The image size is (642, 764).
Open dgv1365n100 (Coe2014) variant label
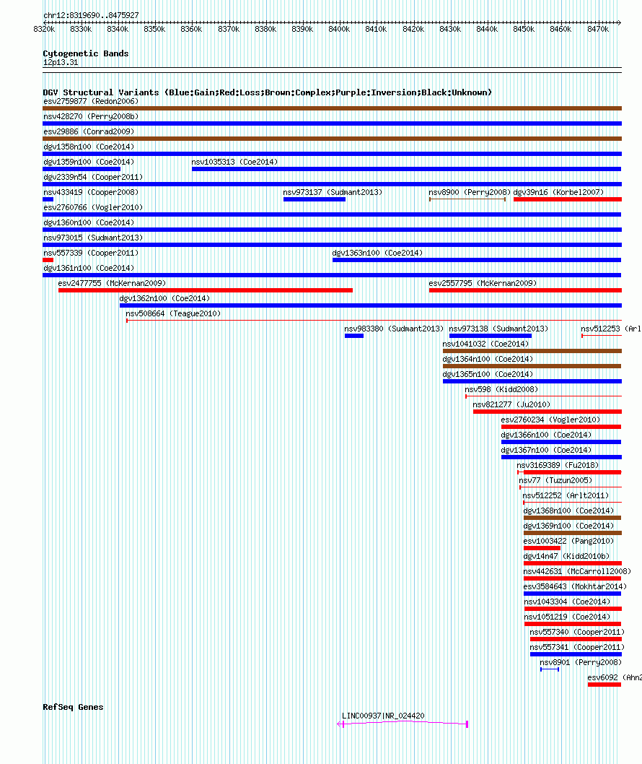(488, 374)
